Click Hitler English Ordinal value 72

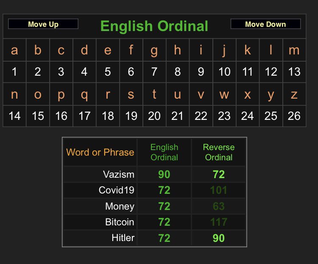tap(164, 238)
